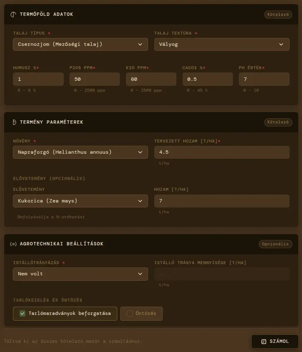Enable the Öntözés checkbox
Screen dimensions: 302x352
(x=130, y=313)
